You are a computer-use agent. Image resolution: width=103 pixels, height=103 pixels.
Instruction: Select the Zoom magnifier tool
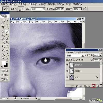tap(7, 57)
